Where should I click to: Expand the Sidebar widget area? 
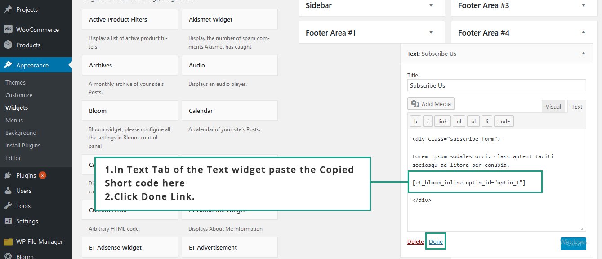431,5
